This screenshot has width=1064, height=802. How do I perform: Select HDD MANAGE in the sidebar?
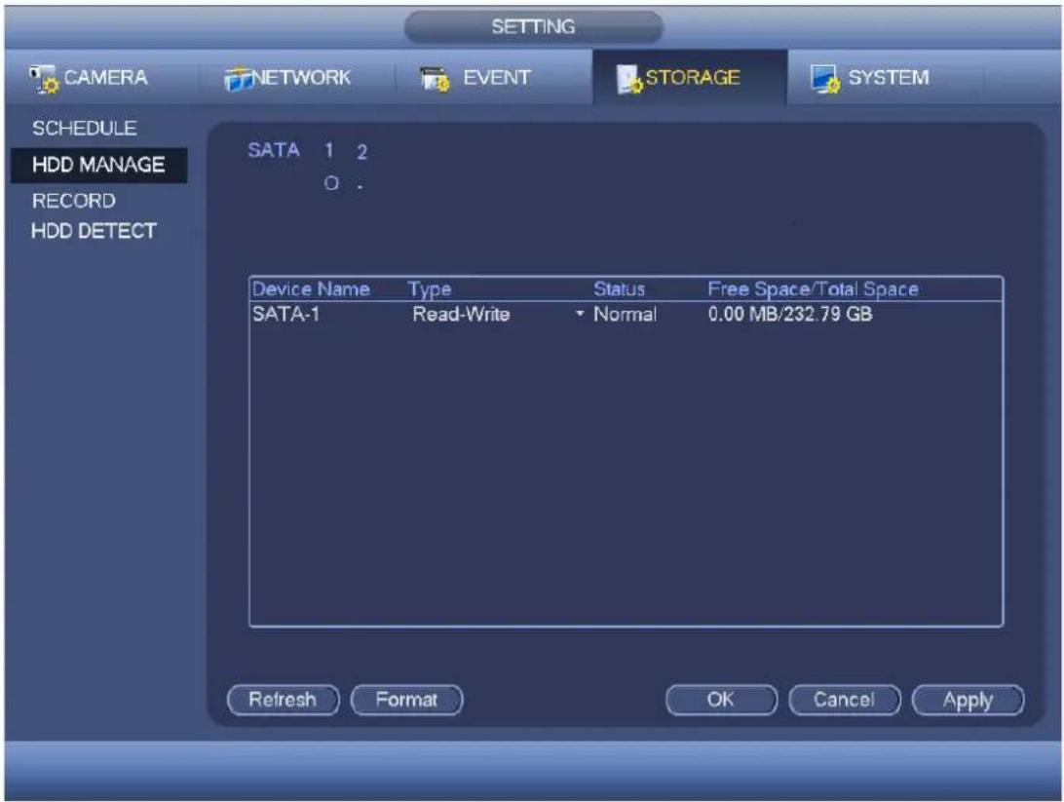pyautogui.click(x=99, y=165)
